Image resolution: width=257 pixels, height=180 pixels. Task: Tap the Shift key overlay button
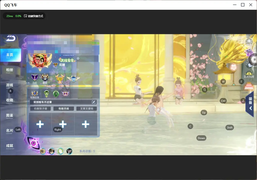coord(230,128)
